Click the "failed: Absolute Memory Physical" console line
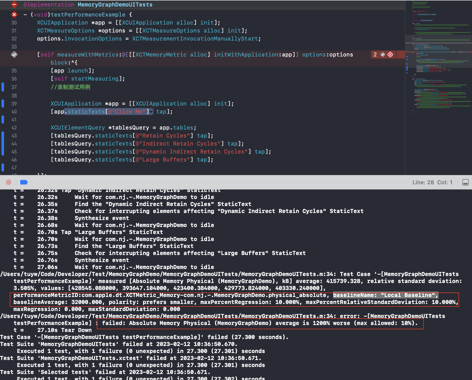This screenshot has height=380, width=472. (x=260, y=323)
